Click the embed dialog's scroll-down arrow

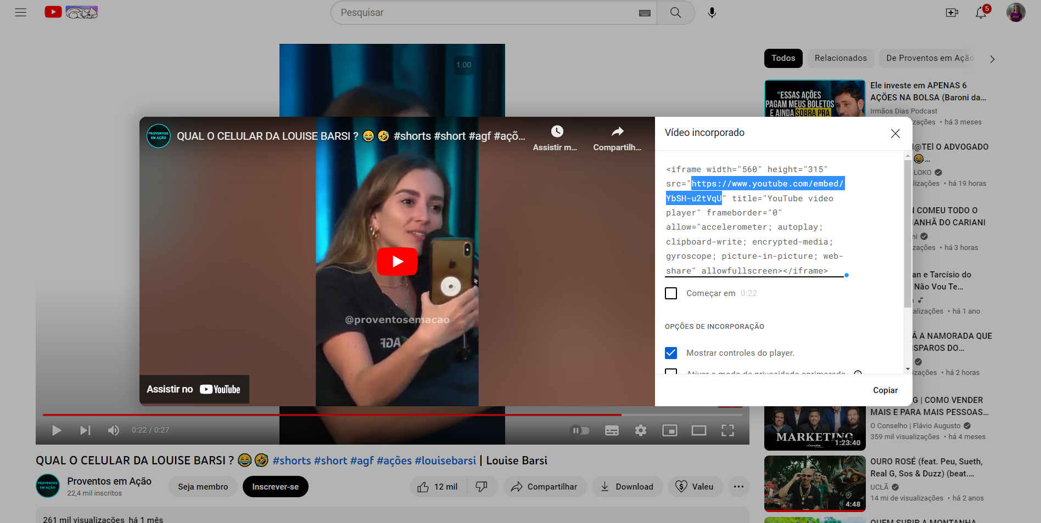click(x=908, y=369)
